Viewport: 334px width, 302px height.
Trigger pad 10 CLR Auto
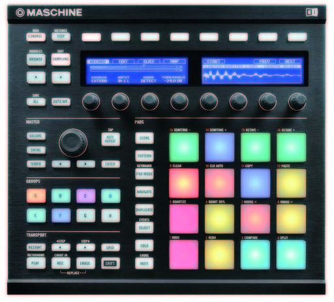[x=220, y=183]
